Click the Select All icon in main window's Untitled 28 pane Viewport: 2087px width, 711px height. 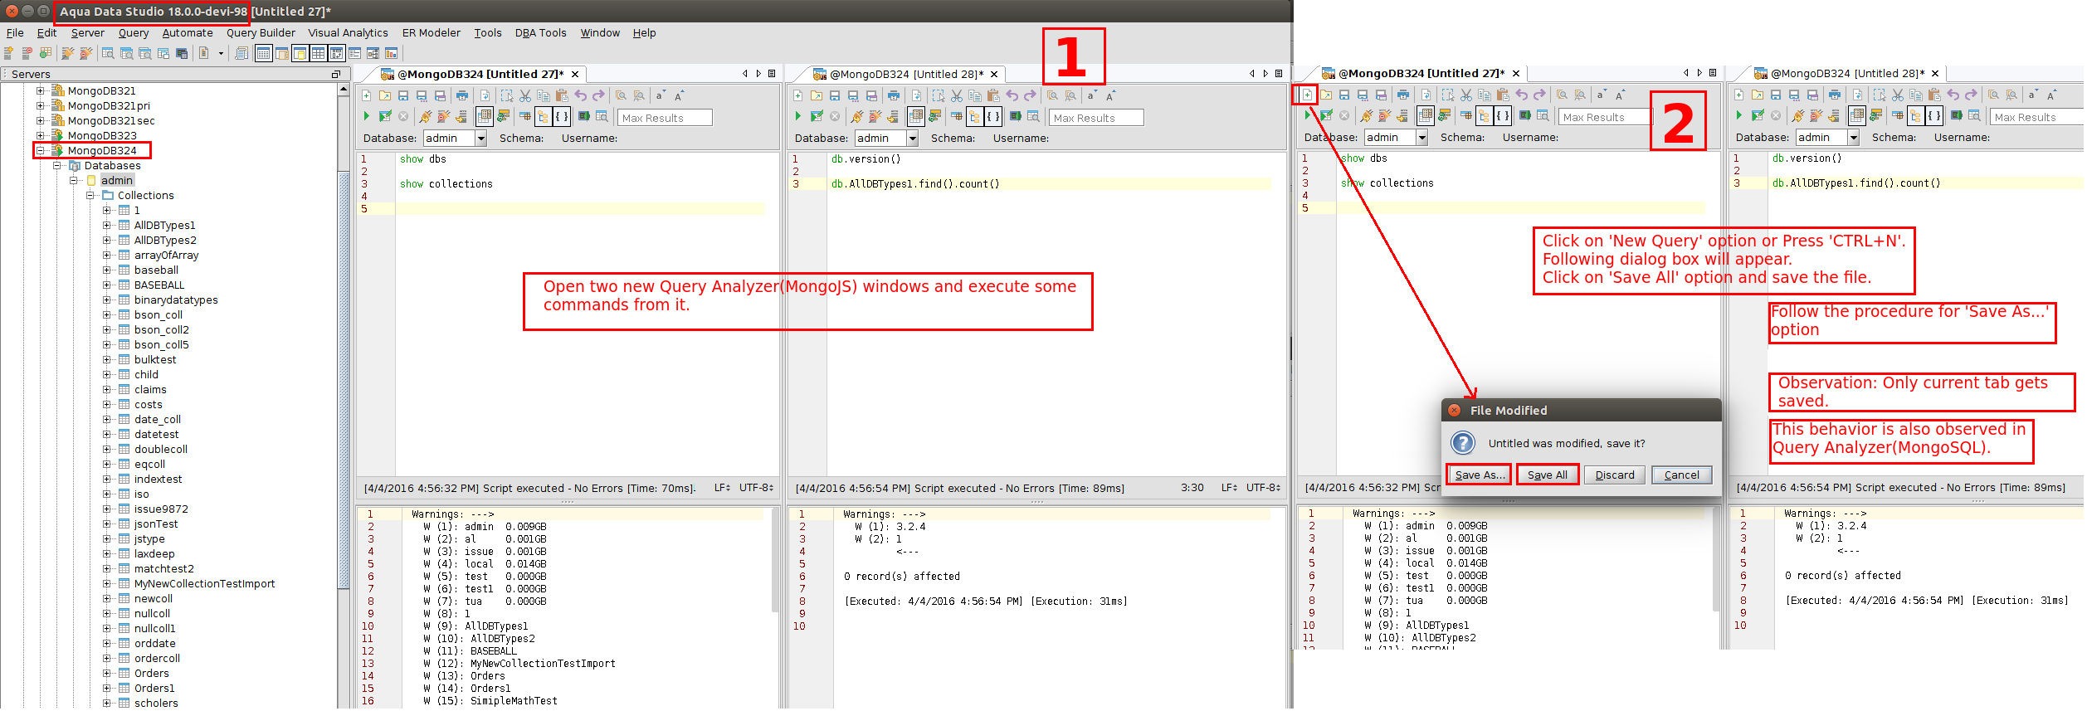coord(939,95)
